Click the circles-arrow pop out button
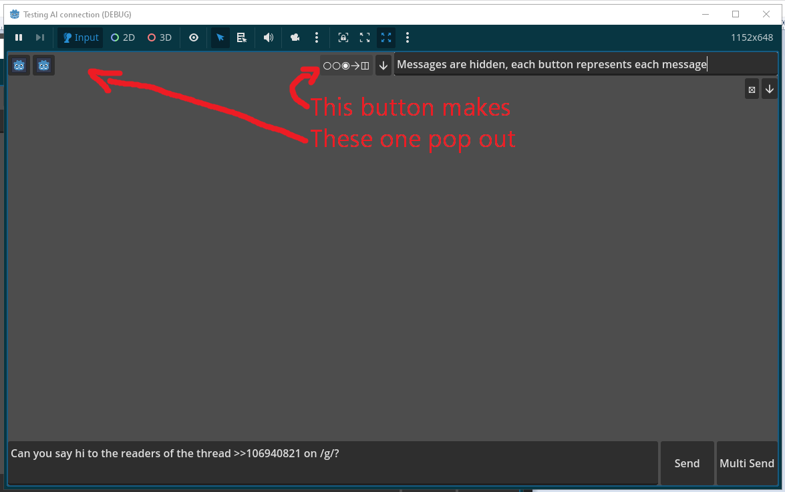785x492 pixels. pos(347,66)
